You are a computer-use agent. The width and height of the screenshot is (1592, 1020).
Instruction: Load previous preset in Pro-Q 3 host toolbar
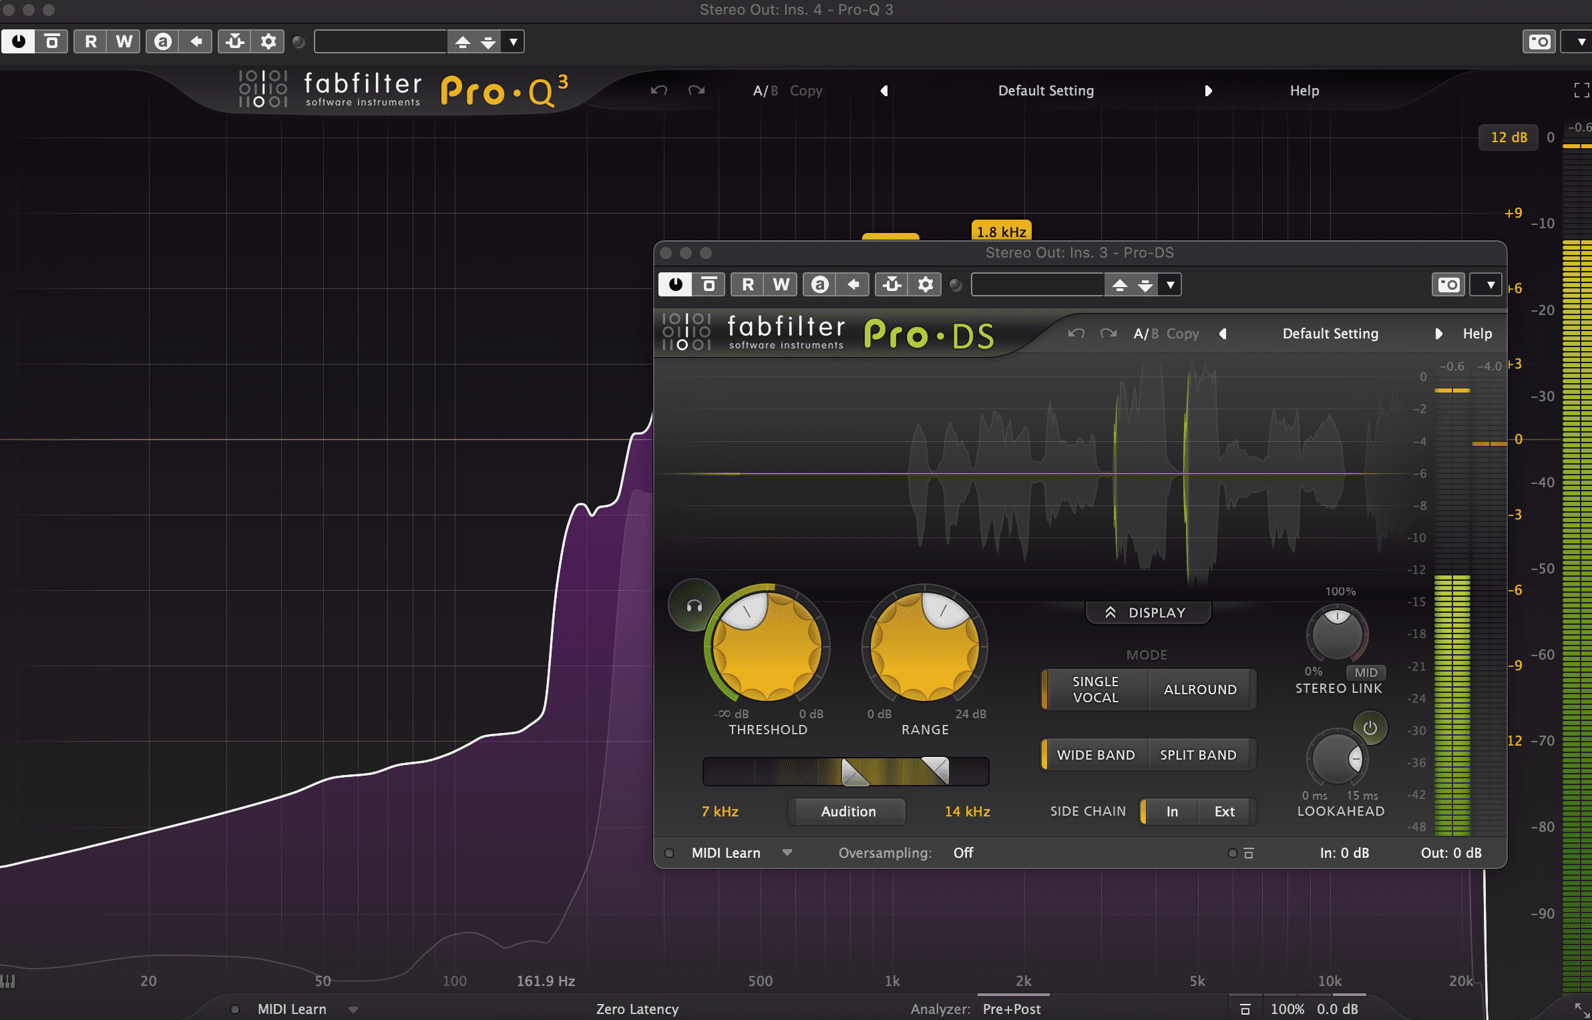[463, 41]
